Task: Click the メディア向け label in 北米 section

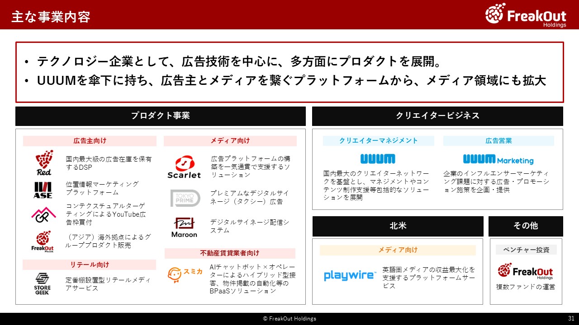Action: (398, 250)
